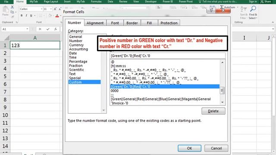
Task: Select the Percentage category
Action: pyautogui.click(x=78, y=62)
